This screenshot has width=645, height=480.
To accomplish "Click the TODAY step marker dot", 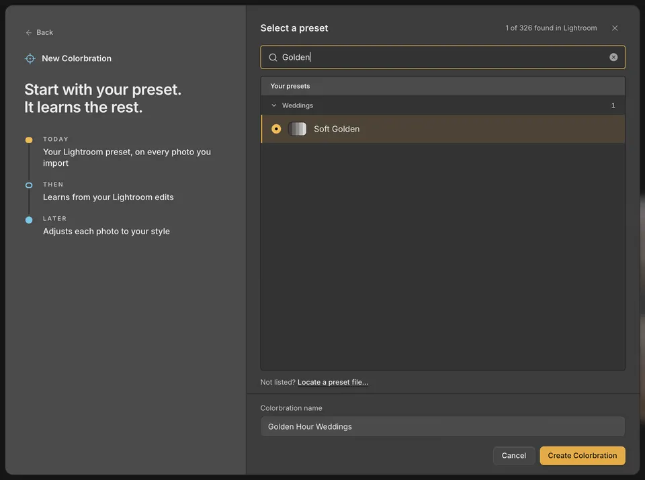I will click(x=29, y=140).
